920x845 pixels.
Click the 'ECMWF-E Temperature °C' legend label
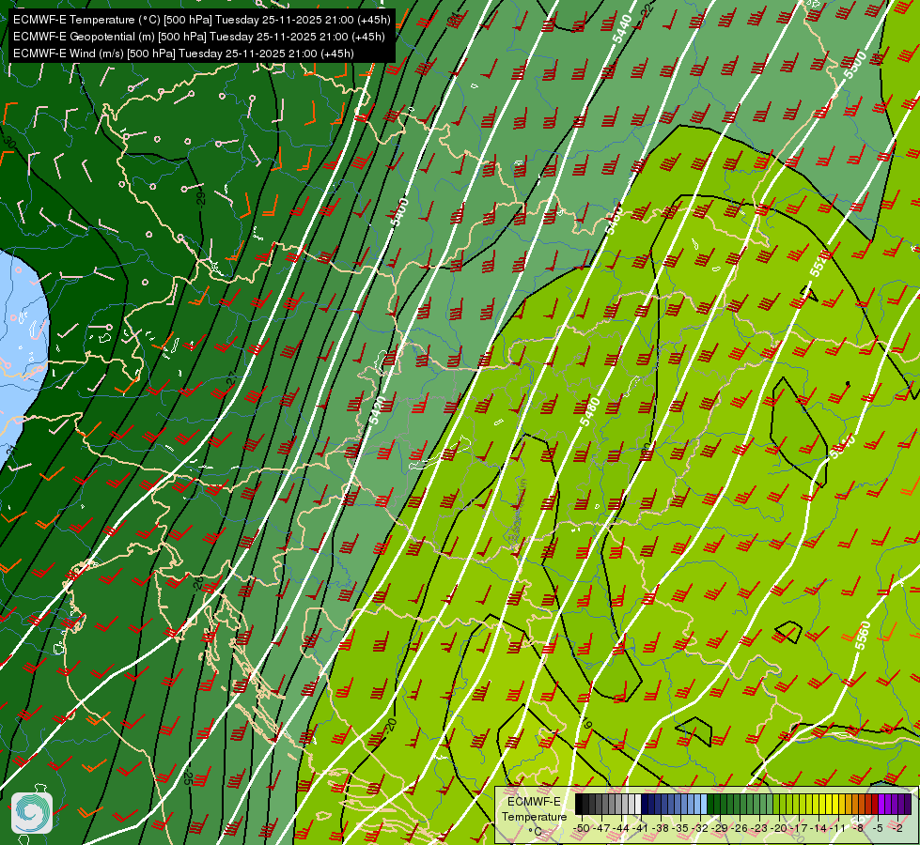click(534, 816)
